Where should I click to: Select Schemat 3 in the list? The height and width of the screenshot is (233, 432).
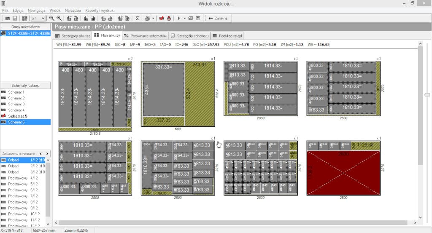(x=16, y=104)
